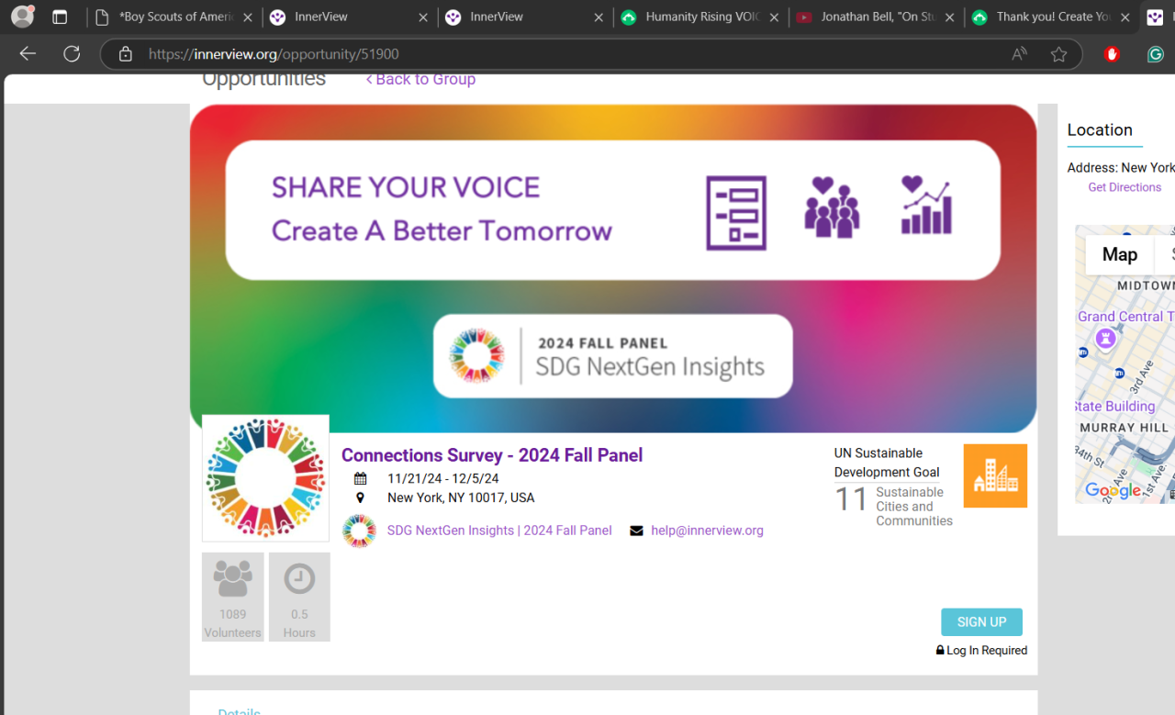Click the Murray Hill label on the map

pos(1125,428)
